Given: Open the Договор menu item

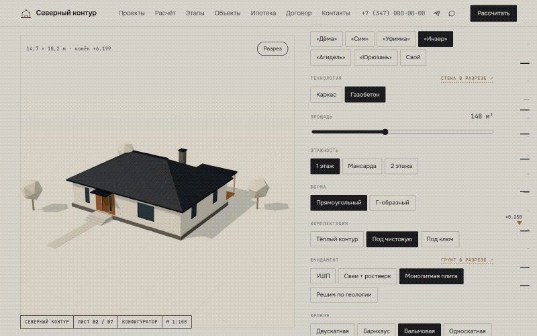Looking at the screenshot, I should click(x=299, y=13).
